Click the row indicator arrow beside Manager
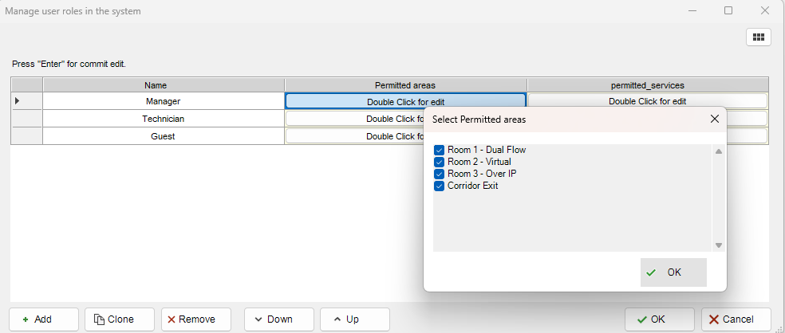This screenshot has height=333, width=785. tap(18, 101)
